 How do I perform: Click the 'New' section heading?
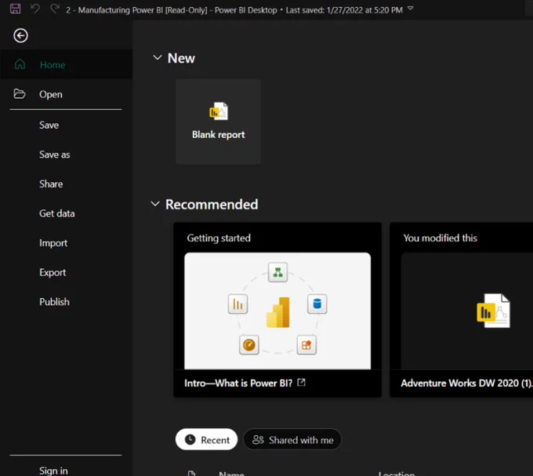tap(181, 58)
